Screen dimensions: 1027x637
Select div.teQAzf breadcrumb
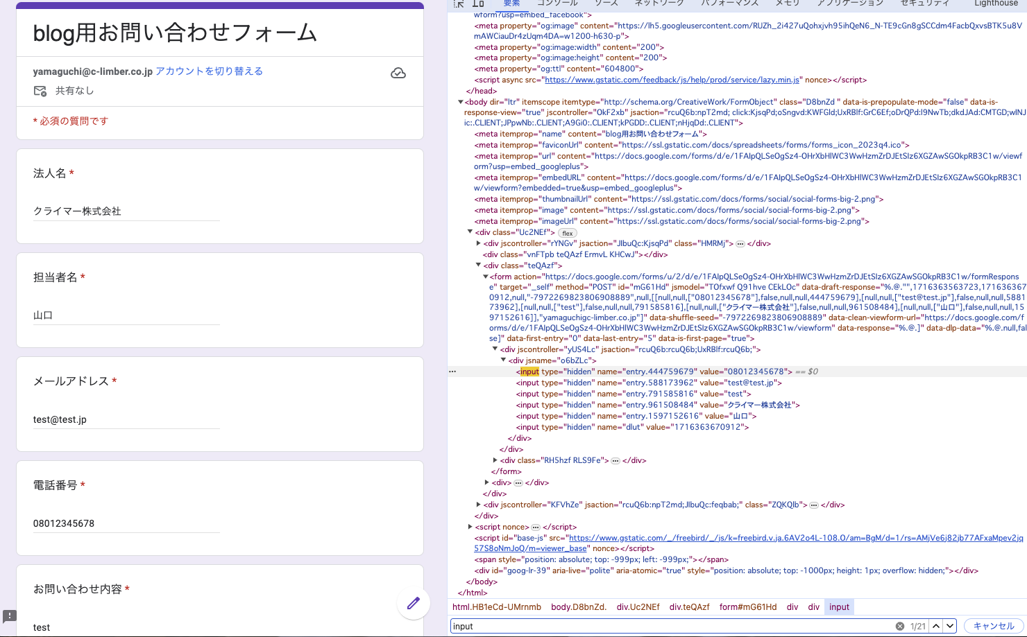[690, 607]
